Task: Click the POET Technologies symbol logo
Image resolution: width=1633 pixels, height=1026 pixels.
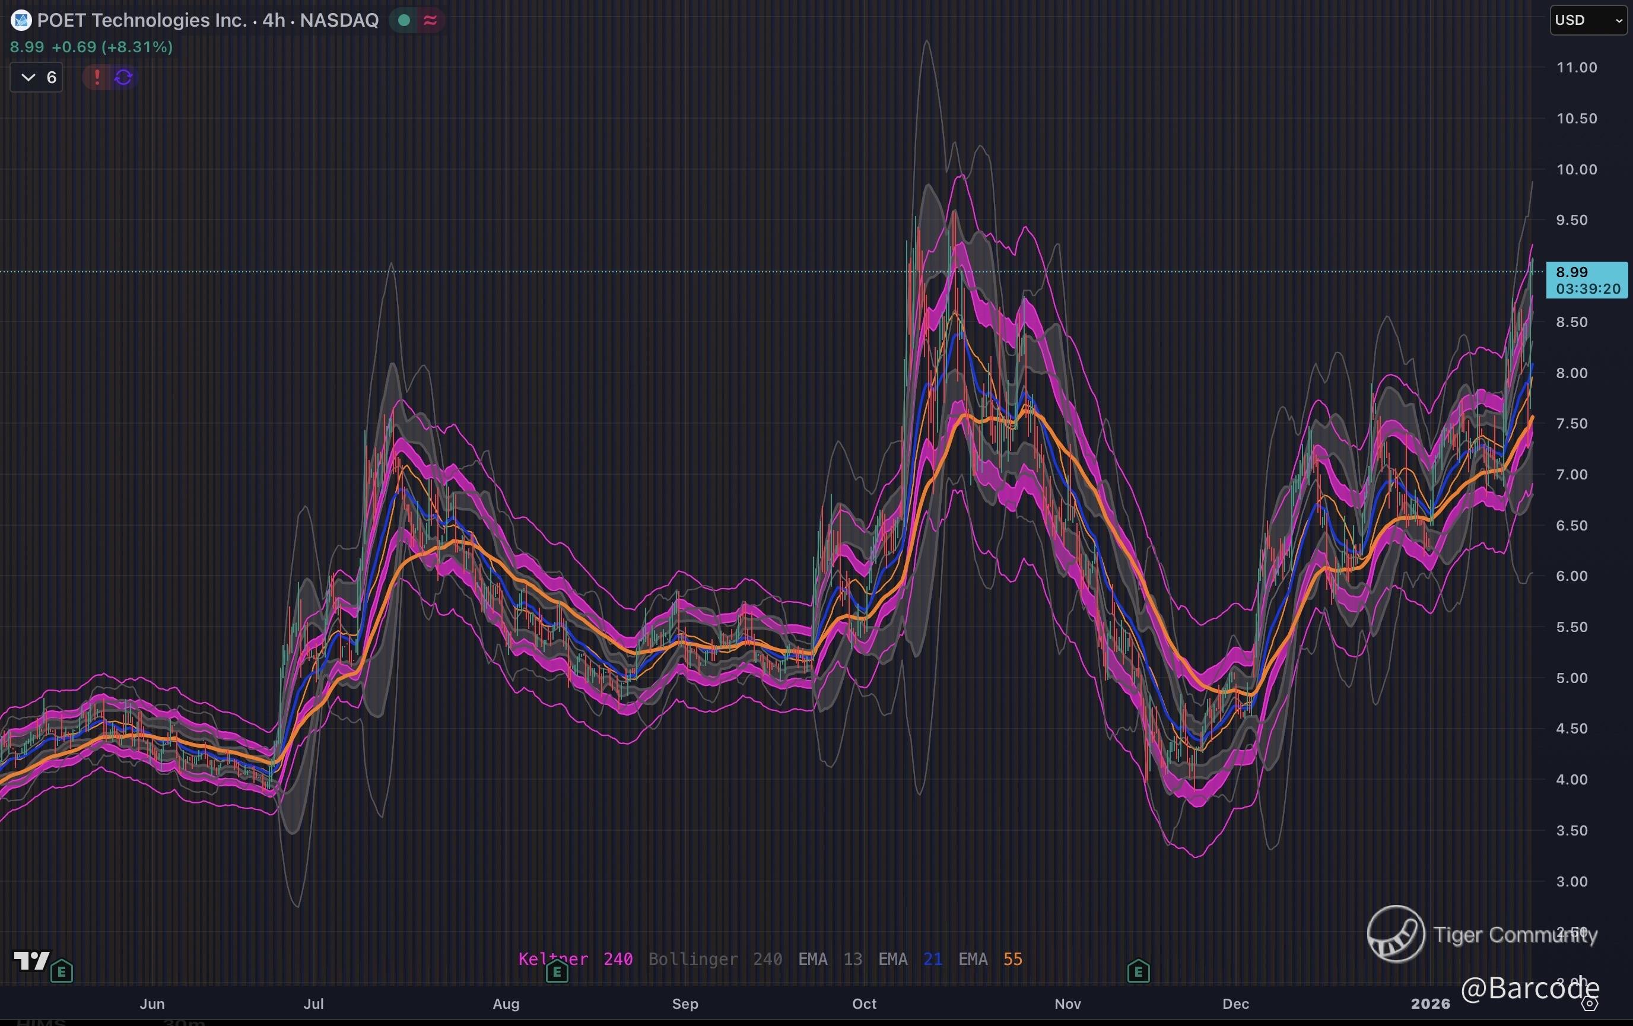Action: pyautogui.click(x=21, y=21)
